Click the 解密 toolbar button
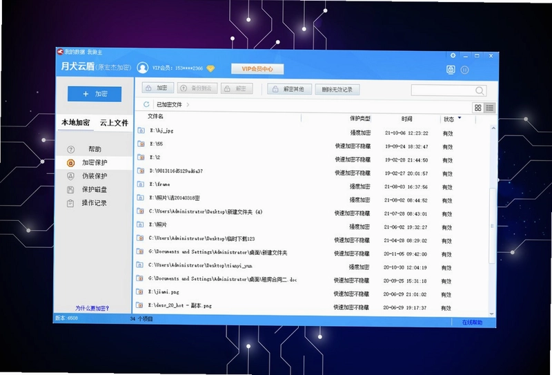552x375 pixels. (x=237, y=88)
